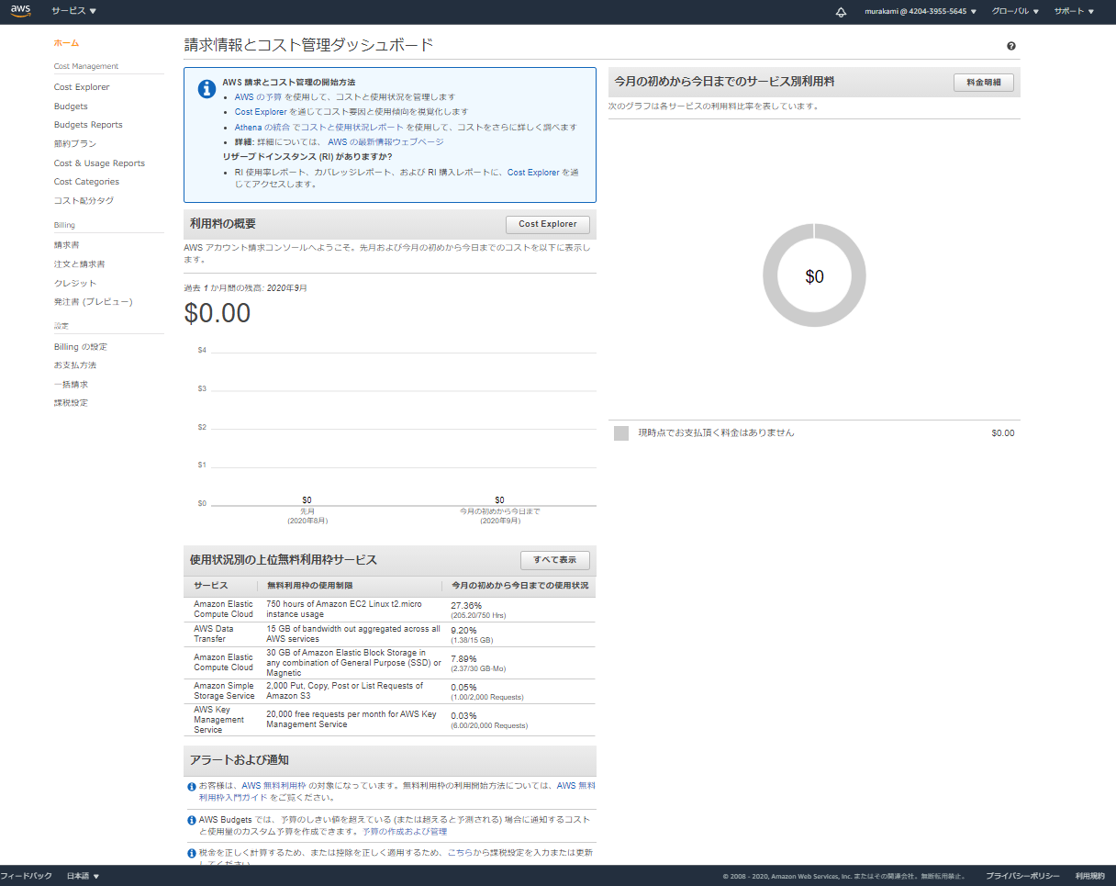Open the notifications bell icon
This screenshot has height=886, width=1116.
[x=841, y=12]
